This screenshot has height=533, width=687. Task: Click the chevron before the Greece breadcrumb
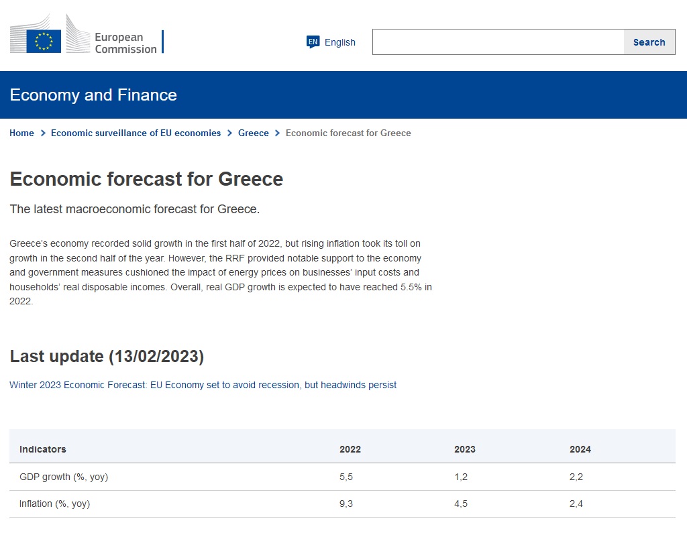coord(229,133)
